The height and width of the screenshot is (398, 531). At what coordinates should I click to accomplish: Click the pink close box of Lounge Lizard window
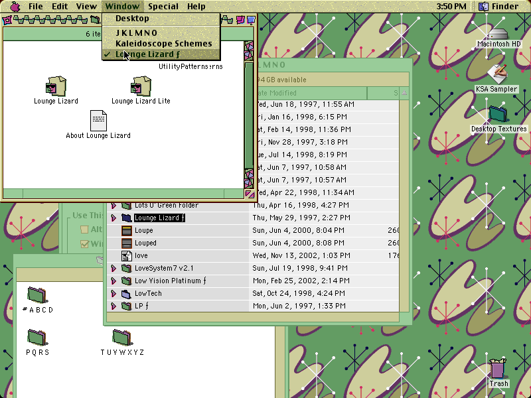point(7,21)
